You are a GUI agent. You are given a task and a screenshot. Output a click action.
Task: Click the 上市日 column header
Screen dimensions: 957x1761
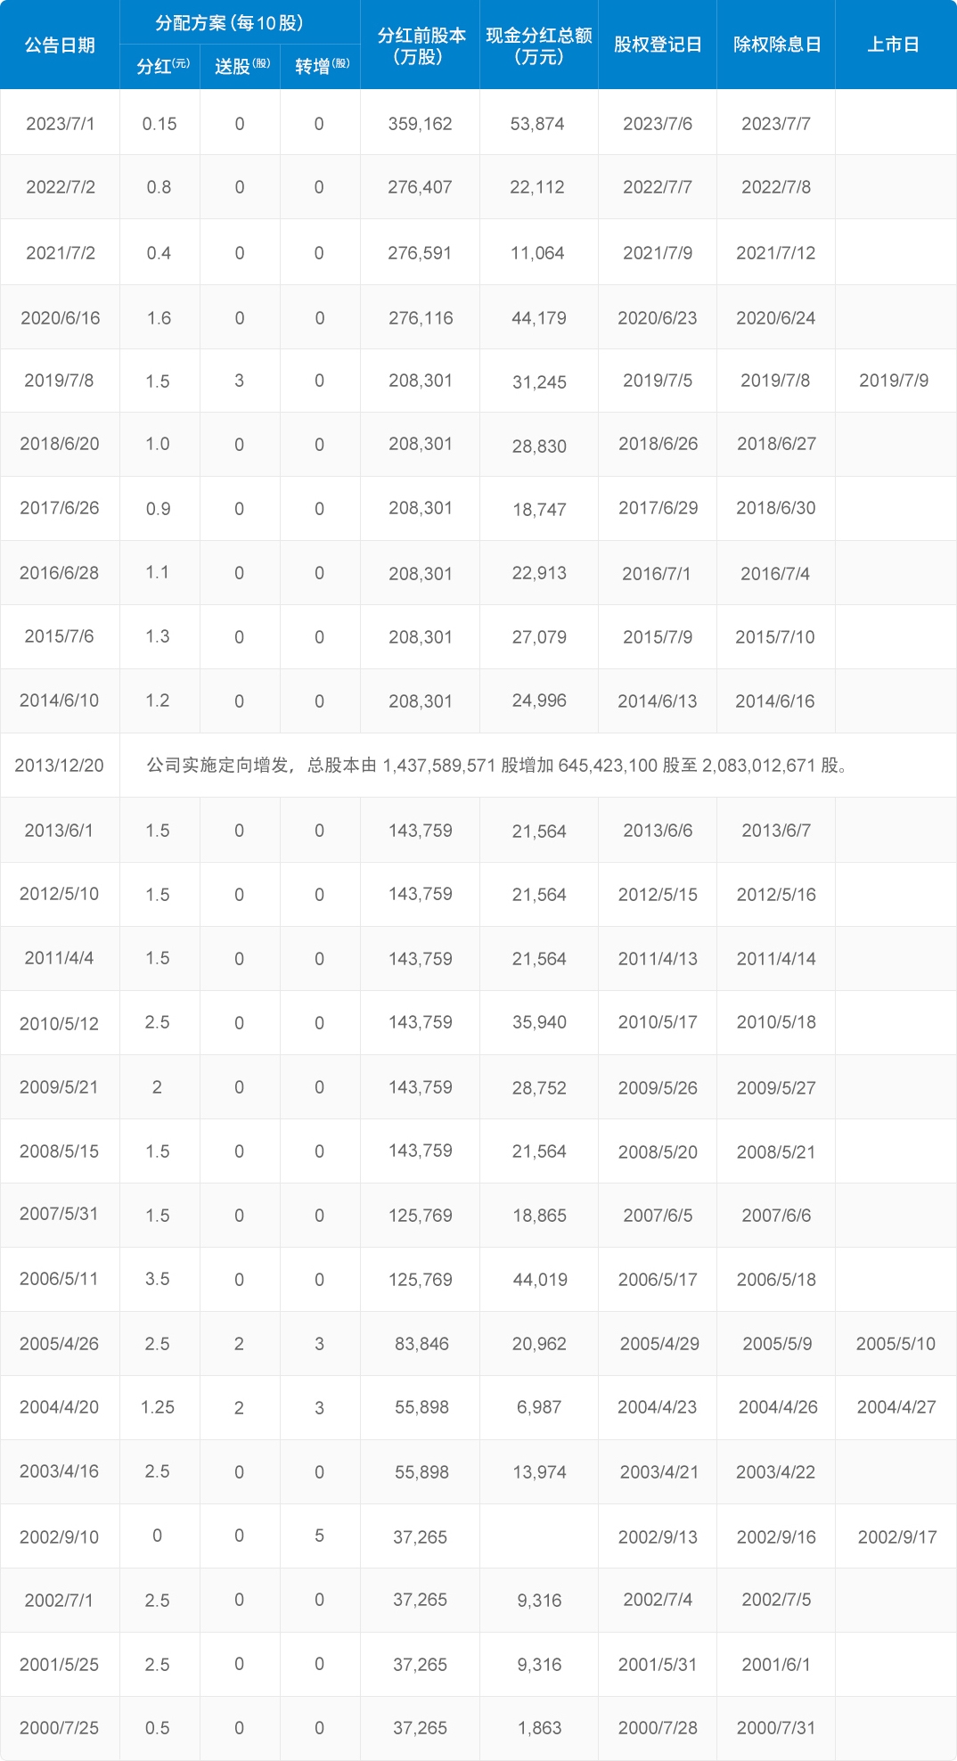pos(893,45)
